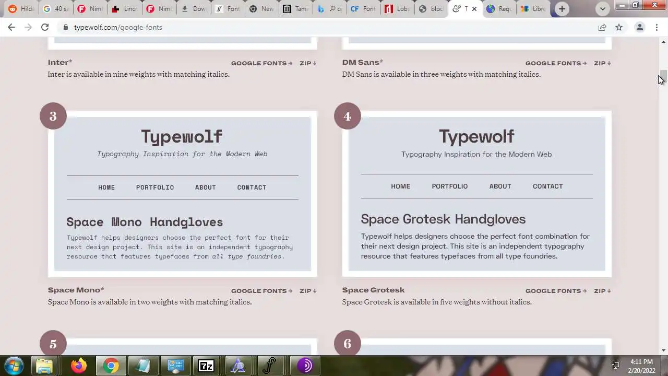
Task: Launch Firefox from the taskbar
Action: pyautogui.click(x=79, y=366)
